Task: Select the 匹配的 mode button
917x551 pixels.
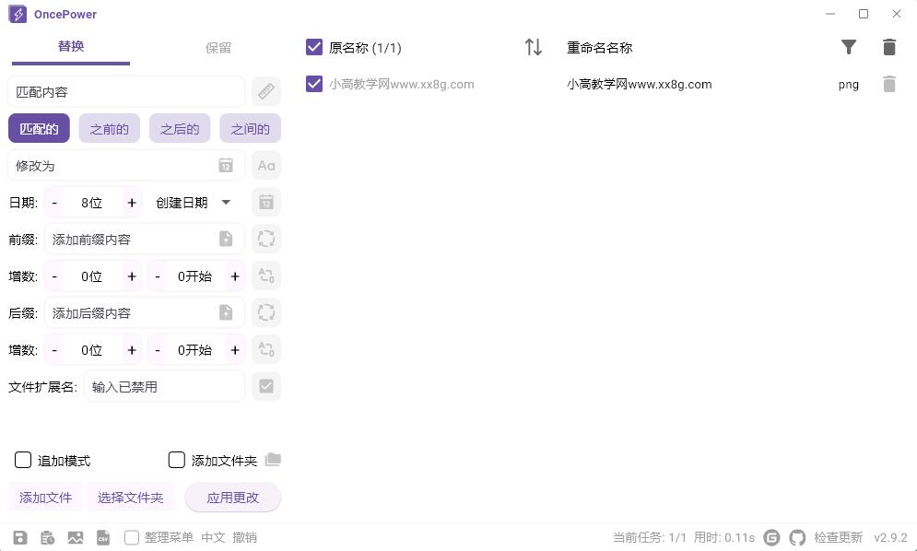Action: (39, 128)
